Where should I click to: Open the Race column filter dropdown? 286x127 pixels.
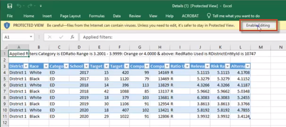[46, 66]
